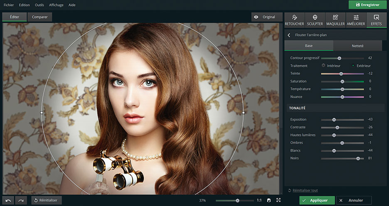Click the fit-to-screen icon beside 1:1
Screen dimensions: 389x206
coord(269,200)
